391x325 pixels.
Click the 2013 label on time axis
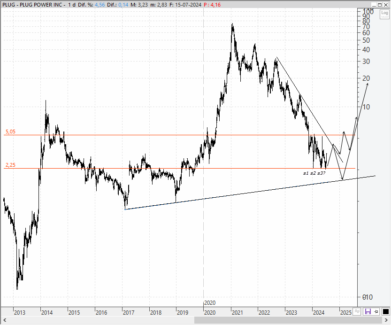click(x=20, y=312)
